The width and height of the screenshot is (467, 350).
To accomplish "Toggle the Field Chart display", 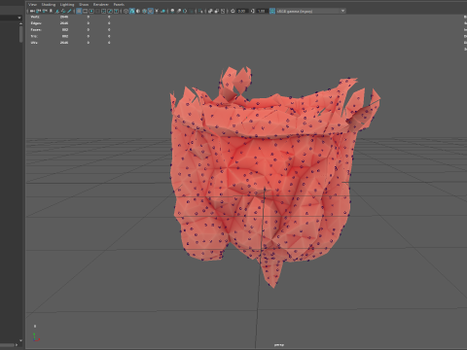I will pyautogui.click(x=104, y=11).
